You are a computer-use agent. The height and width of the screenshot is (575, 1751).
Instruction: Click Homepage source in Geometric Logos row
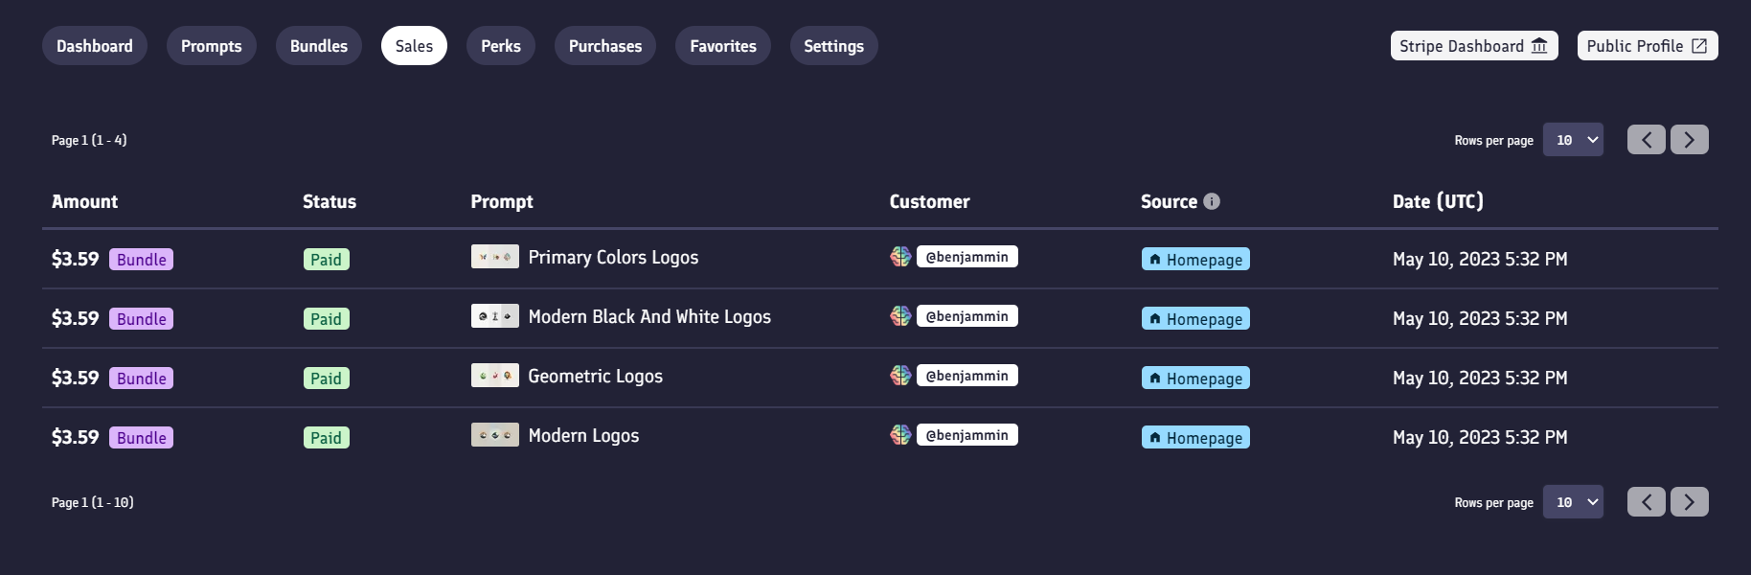[1195, 379]
